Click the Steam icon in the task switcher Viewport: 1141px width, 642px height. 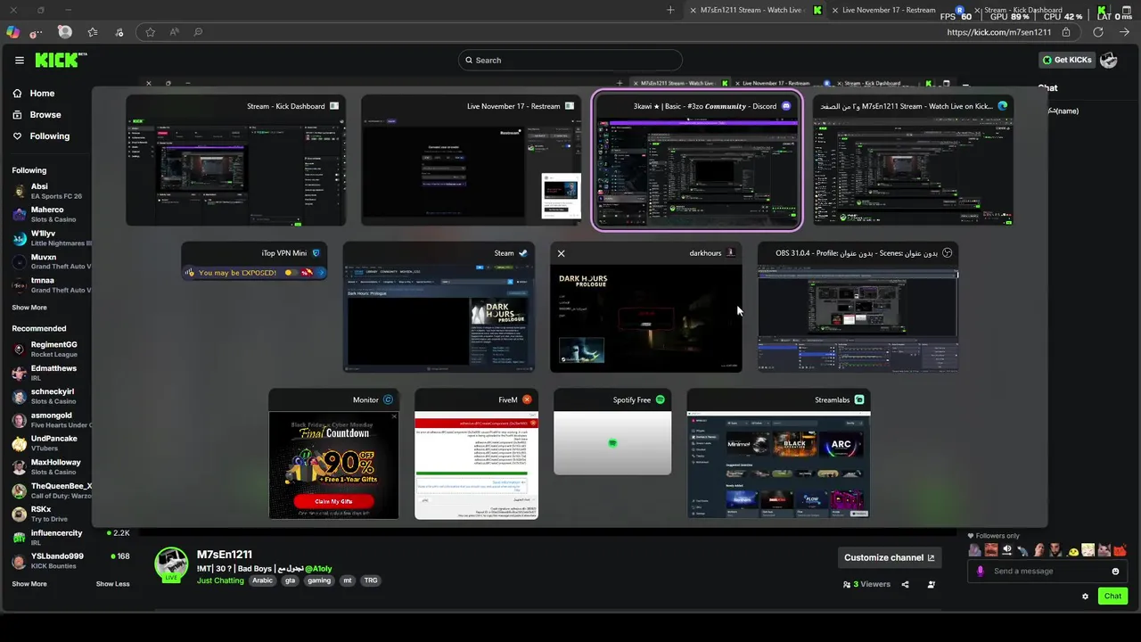[x=523, y=253]
